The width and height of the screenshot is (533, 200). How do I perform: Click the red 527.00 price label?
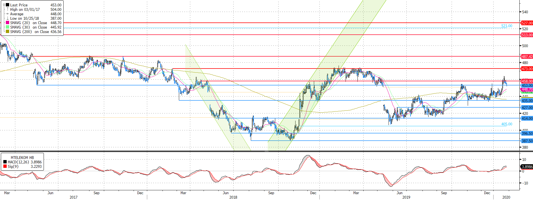pos(527,23)
